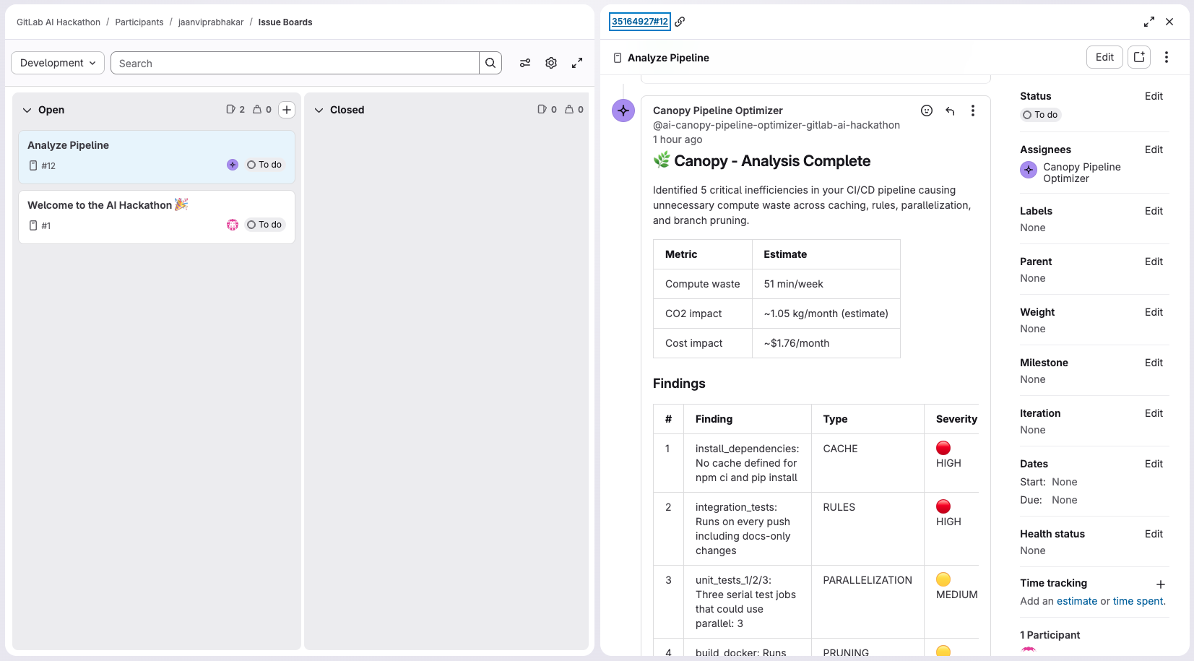1194x661 pixels.
Task: Edit the Health status field
Action: [1154, 534]
